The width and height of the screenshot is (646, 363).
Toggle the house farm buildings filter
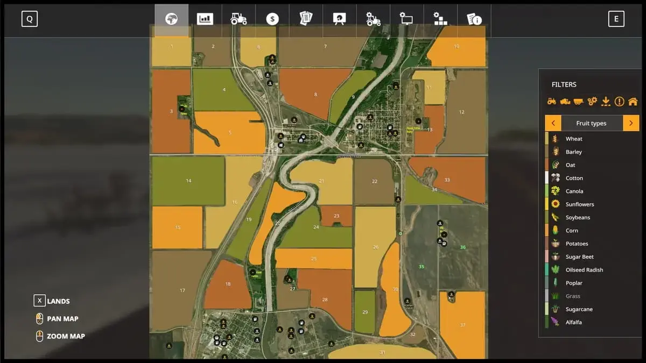pyautogui.click(x=633, y=101)
